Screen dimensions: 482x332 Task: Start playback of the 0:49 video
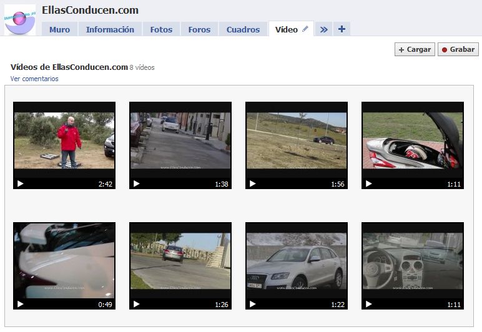click(x=64, y=265)
